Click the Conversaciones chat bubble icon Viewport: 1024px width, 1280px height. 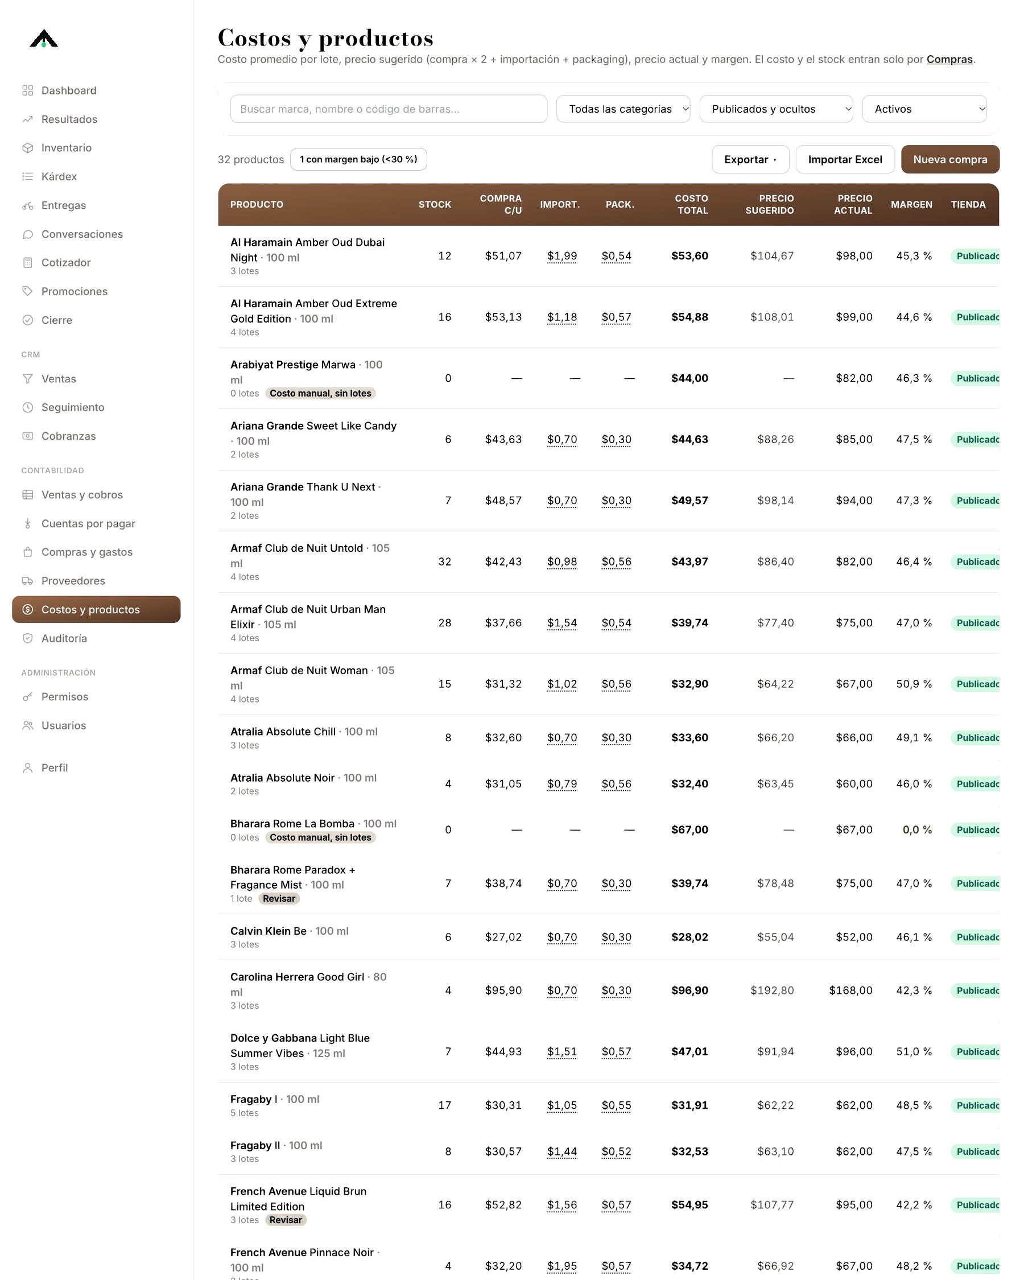coord(27,234)
